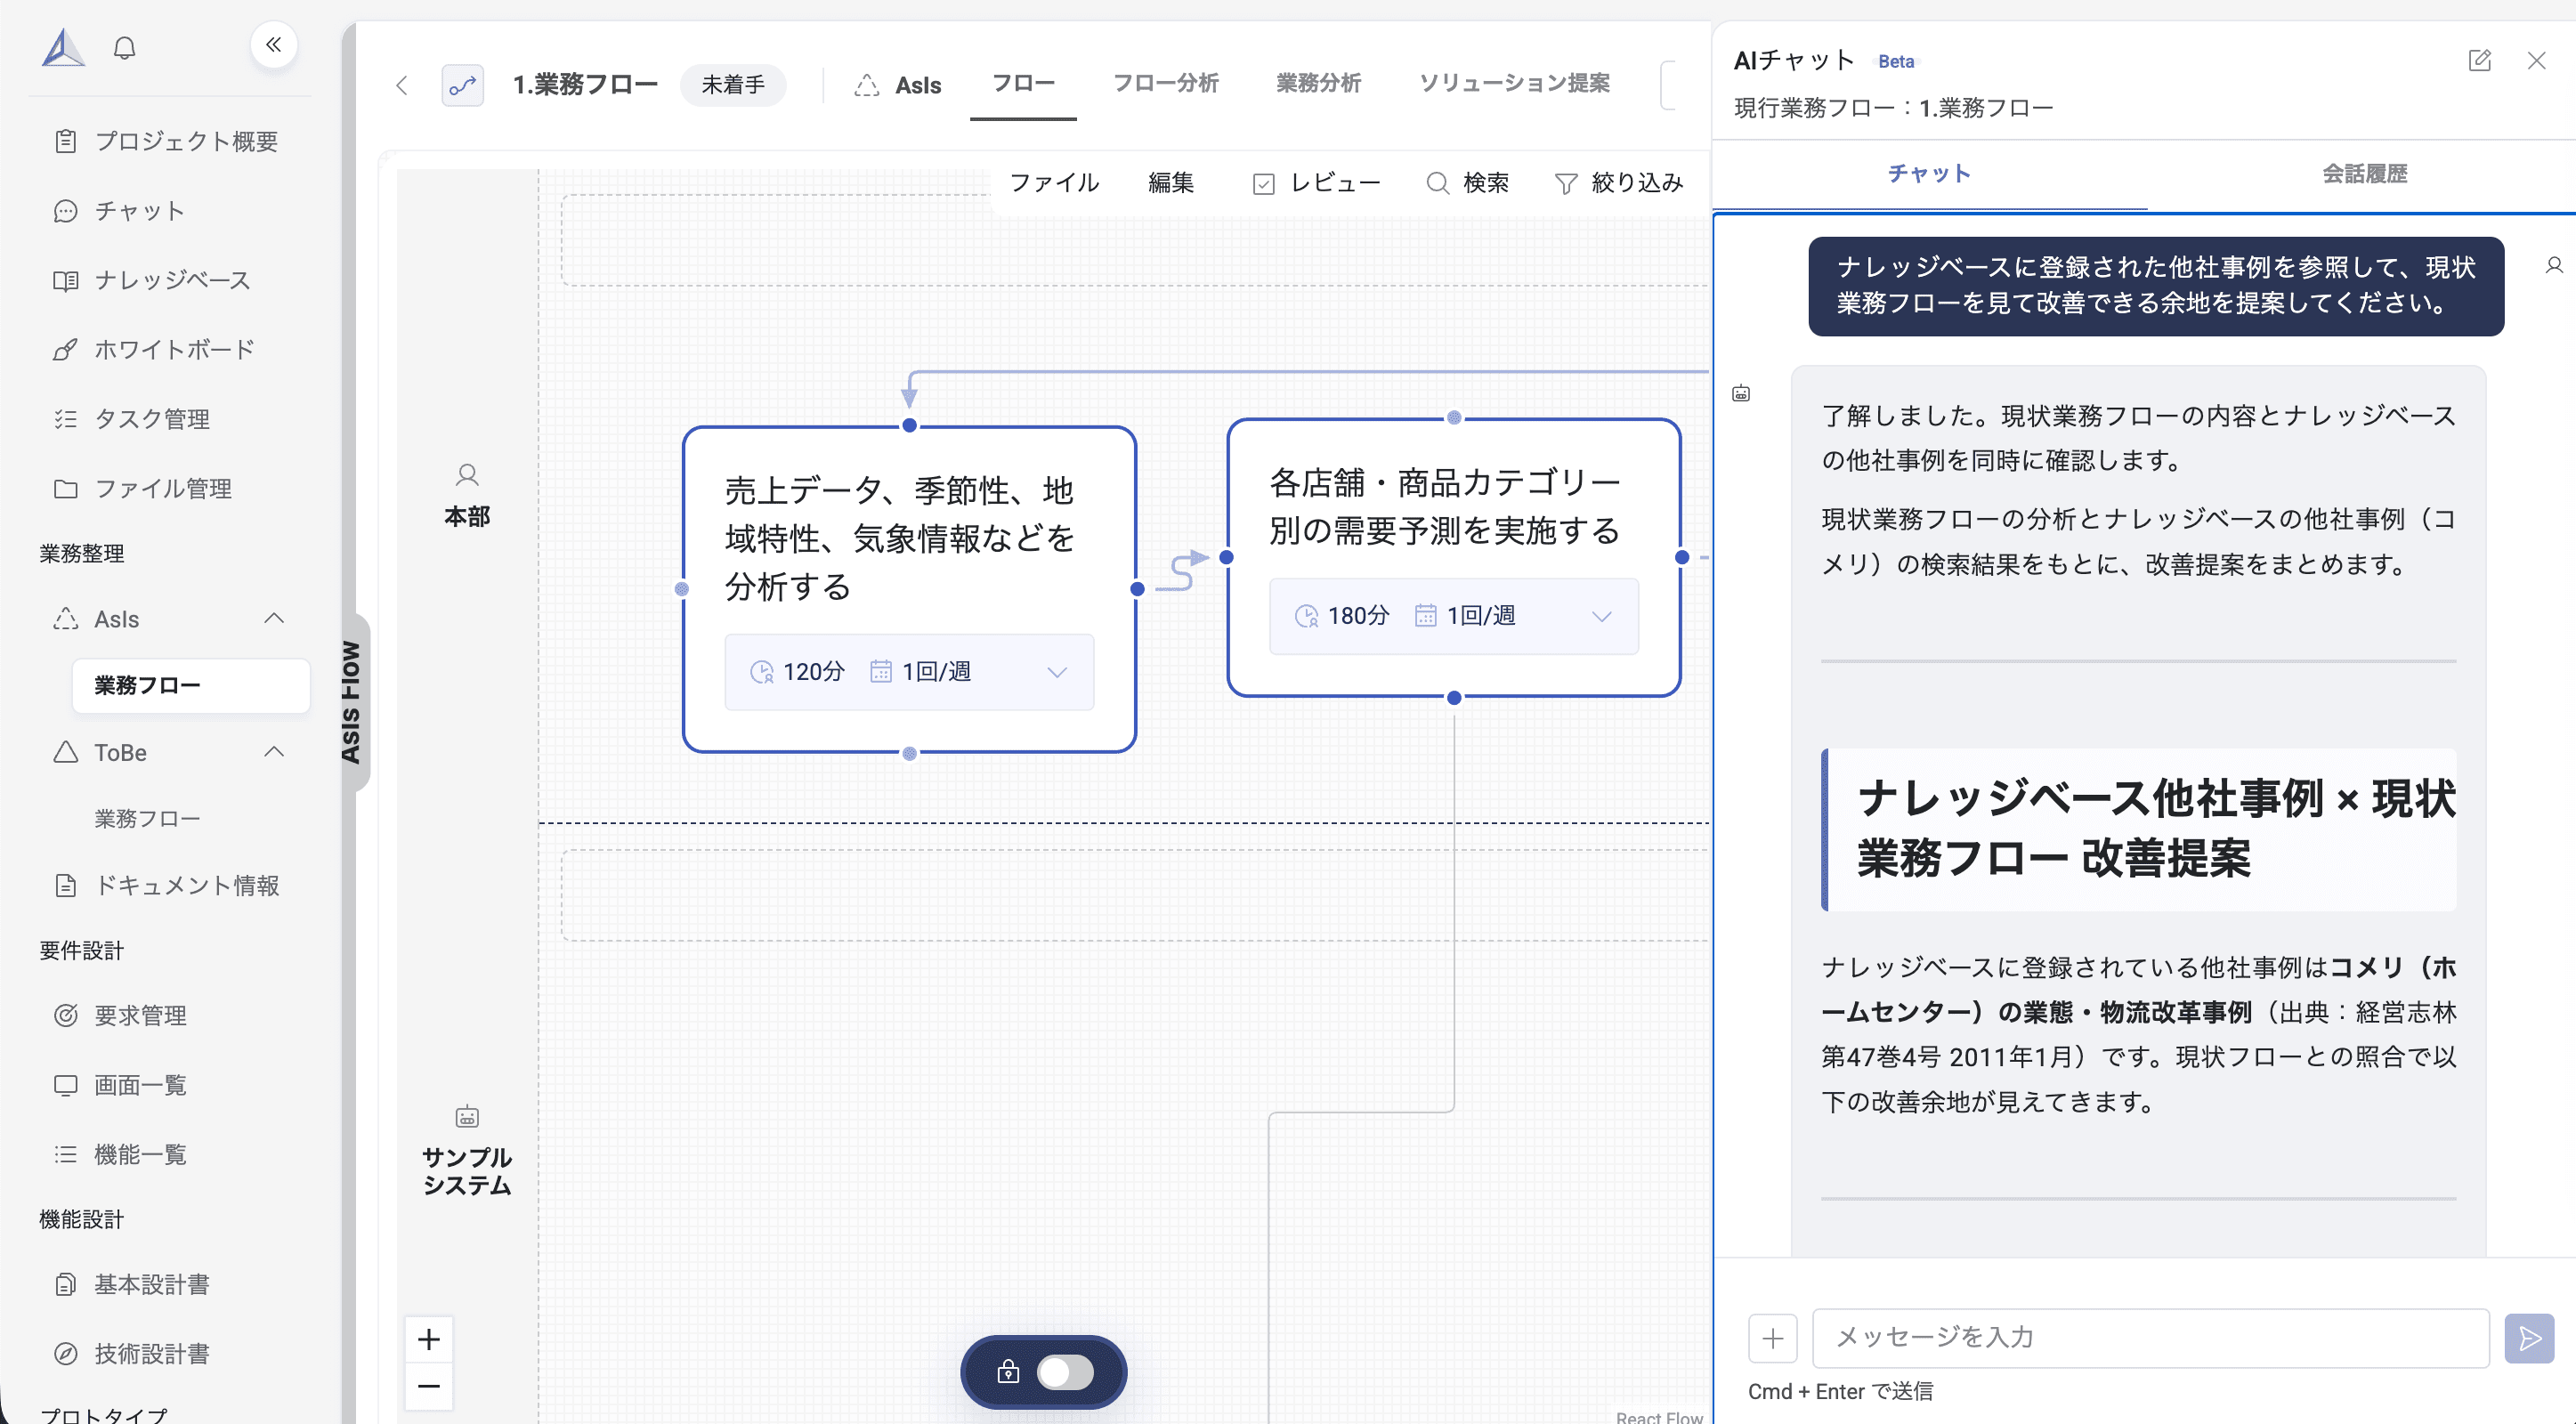Click the Beta badge label
The height and width of the screenshot is (1424, 2576).
(1896, 61)
